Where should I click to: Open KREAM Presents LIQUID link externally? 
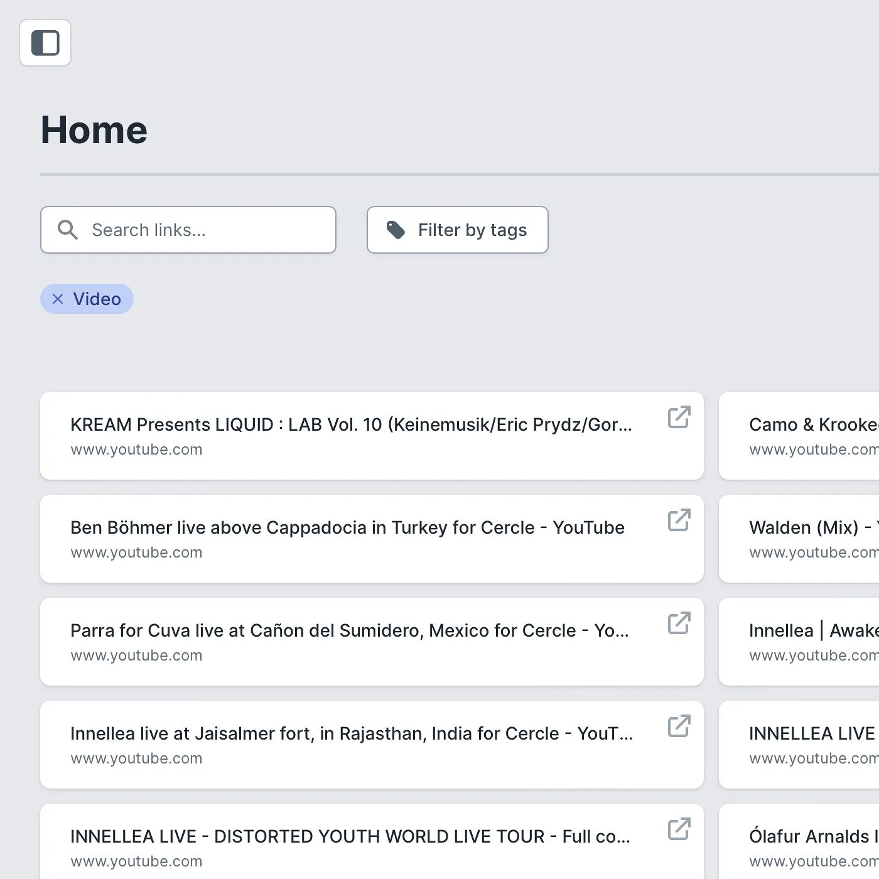pyautogui.click(x=679, y=417)
